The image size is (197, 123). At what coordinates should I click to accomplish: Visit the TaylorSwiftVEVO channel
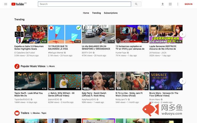(x=22, y=100)
